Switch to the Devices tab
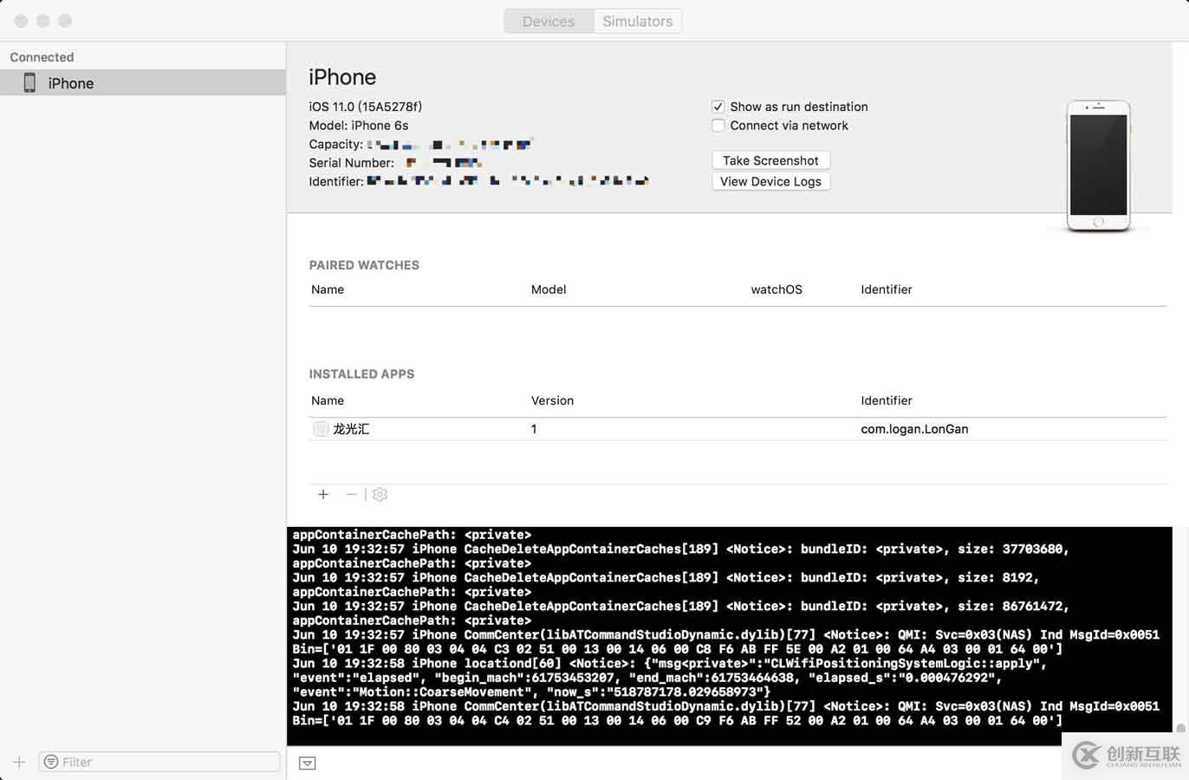Image resolution: width=1189 pixels, height=780 pixels. pyautogui.click(x=549, y=20)
